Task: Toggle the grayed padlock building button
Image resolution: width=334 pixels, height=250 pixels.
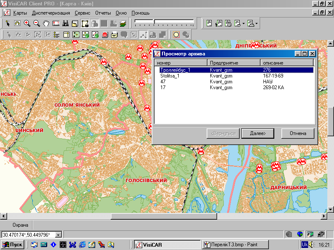Action: point(94,23)
